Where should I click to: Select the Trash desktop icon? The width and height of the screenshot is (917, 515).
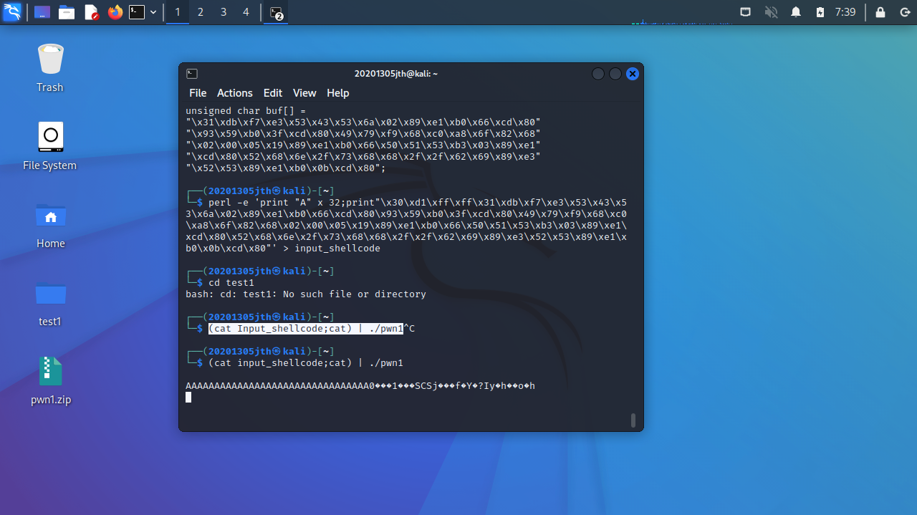click(x=50, y=68)
